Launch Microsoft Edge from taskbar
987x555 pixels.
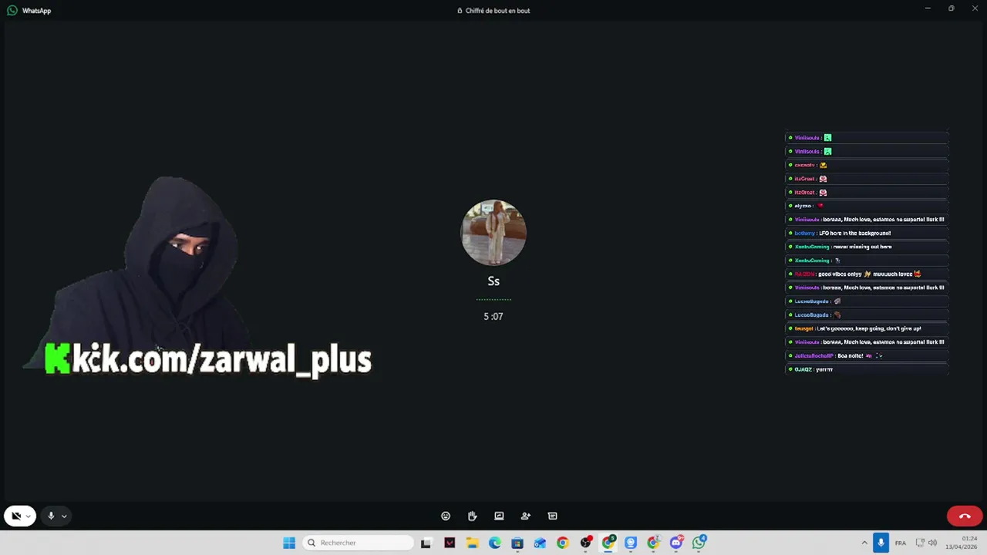pyautogui.click(x=495, y=543)
